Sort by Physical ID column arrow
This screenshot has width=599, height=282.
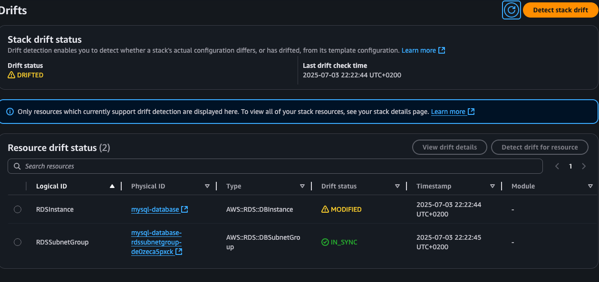point(207,186)
